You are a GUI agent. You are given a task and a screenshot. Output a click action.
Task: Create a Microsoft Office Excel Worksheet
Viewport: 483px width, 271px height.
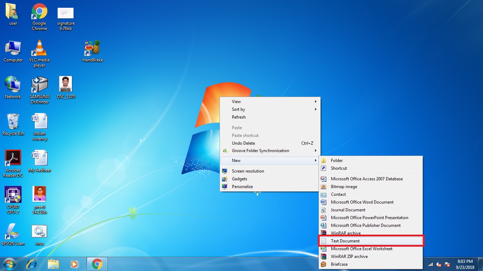point(371,249)
